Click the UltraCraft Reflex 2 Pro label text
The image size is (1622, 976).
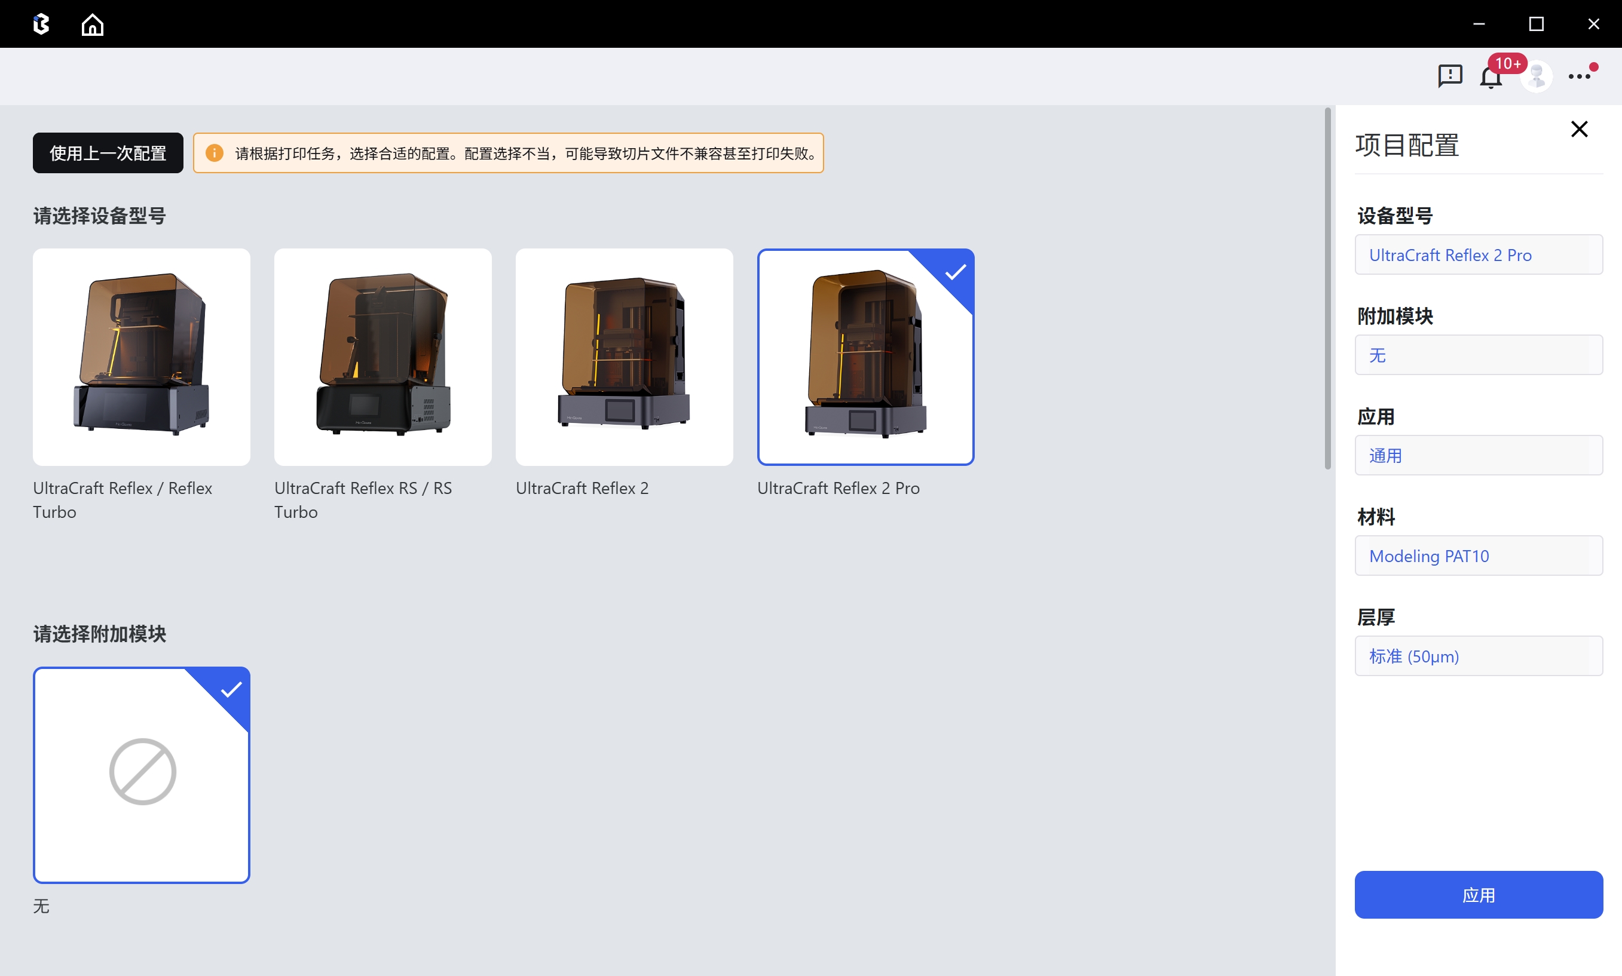pos(838,488)
